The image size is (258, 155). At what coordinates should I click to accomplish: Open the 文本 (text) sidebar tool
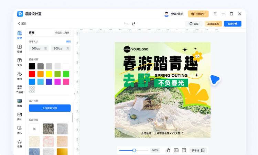[19, 62]
